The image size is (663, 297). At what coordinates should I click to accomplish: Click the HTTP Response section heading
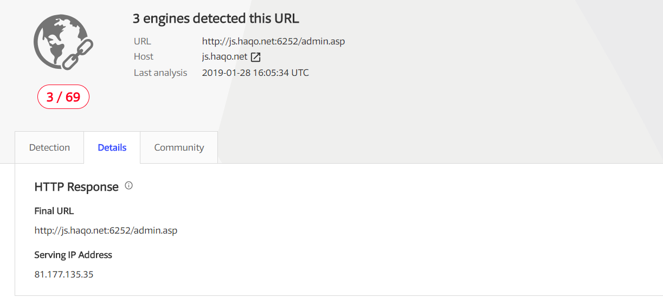[x=76, y=187]
